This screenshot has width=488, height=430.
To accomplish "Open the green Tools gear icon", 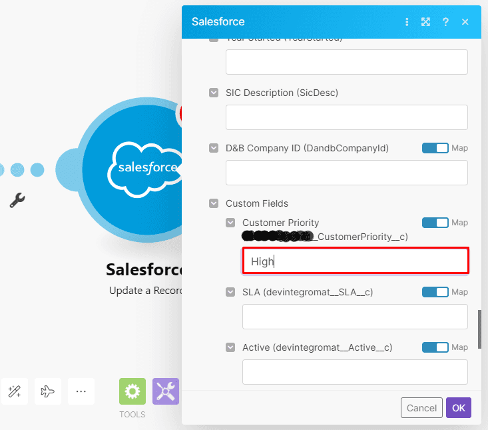I will click(x=132, y=391).
